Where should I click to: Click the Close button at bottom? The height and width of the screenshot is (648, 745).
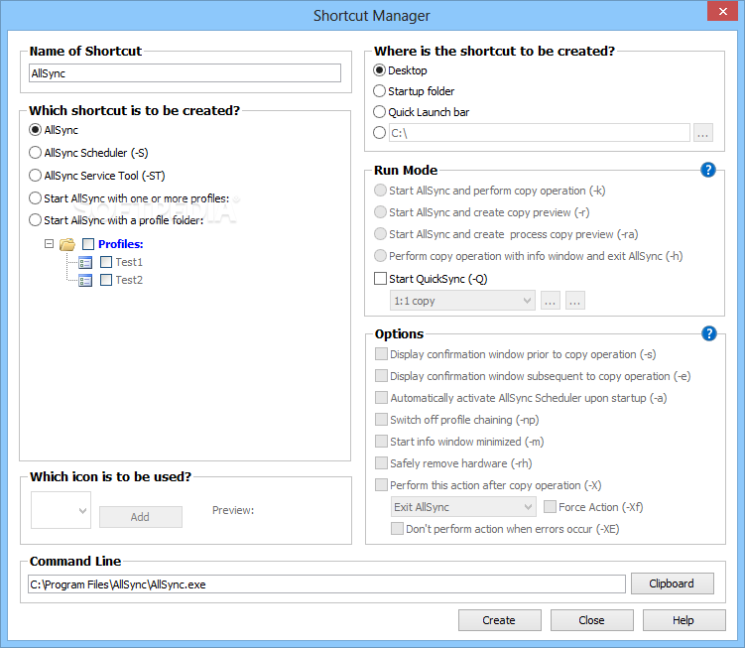591,620
